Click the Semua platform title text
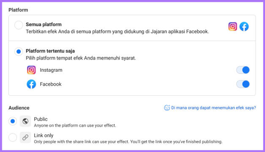 44,24
